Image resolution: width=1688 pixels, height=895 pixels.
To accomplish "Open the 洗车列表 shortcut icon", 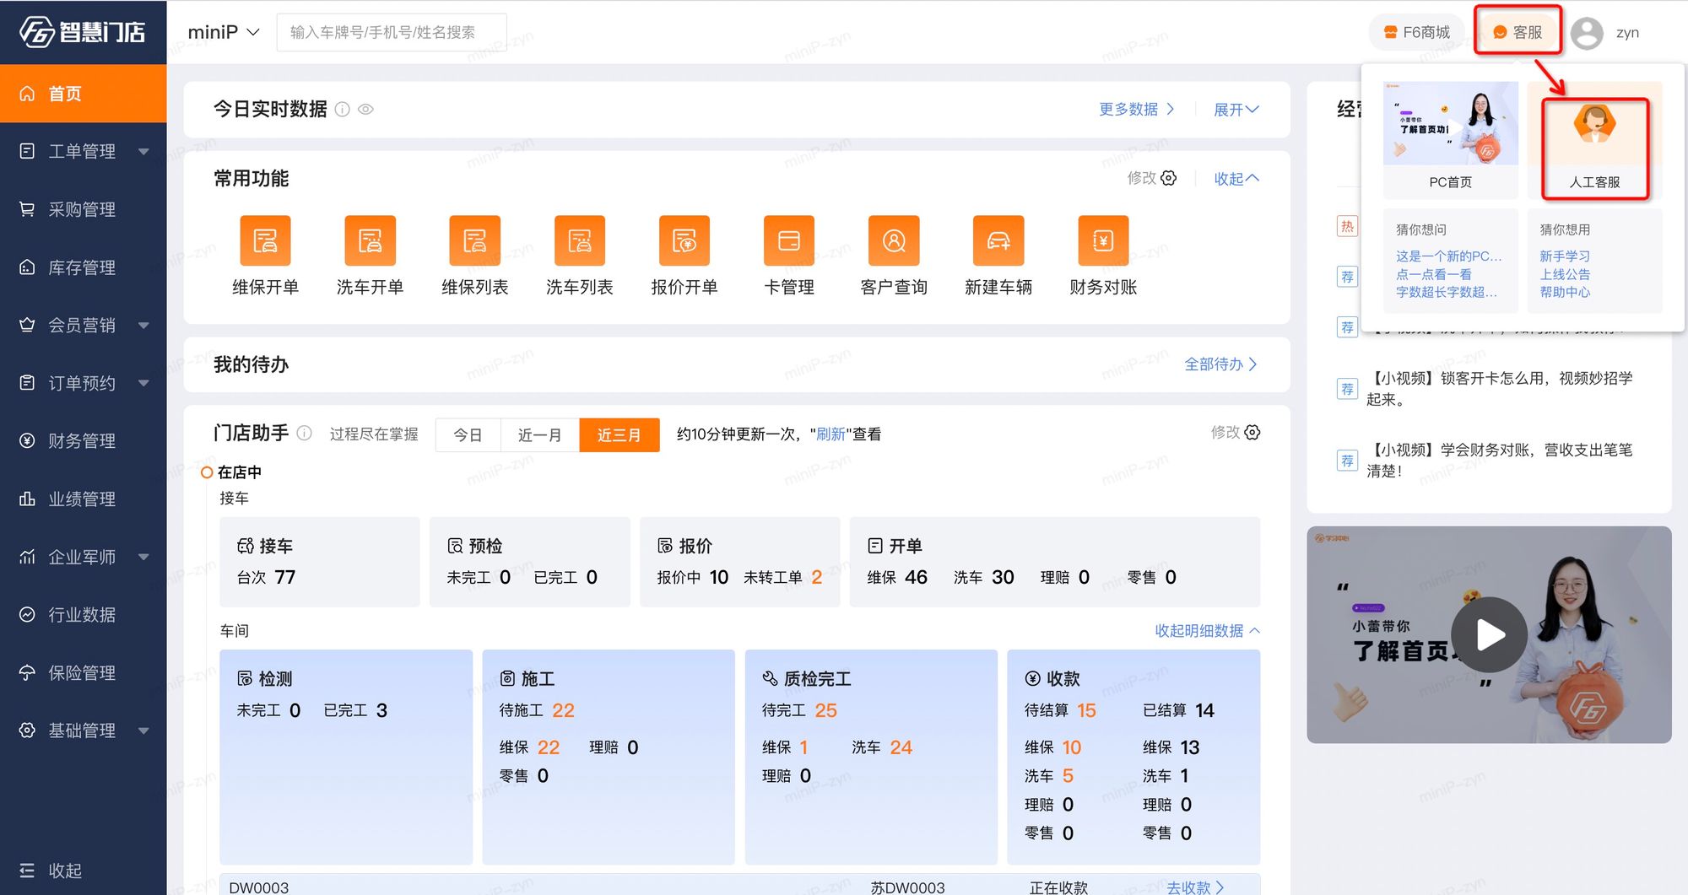I will [579, 240].
